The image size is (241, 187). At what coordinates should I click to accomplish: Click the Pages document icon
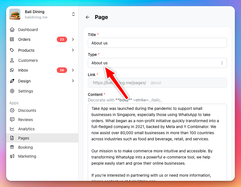point(12,138)
